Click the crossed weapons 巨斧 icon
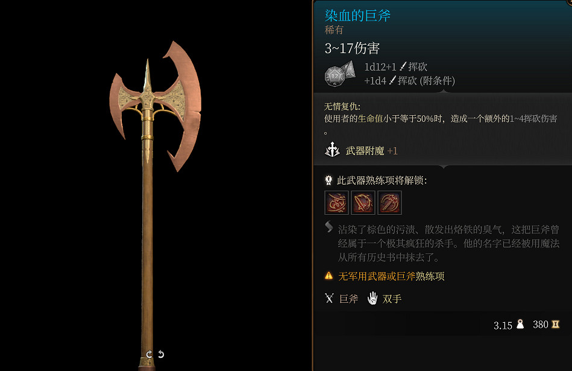 [329, 299]
